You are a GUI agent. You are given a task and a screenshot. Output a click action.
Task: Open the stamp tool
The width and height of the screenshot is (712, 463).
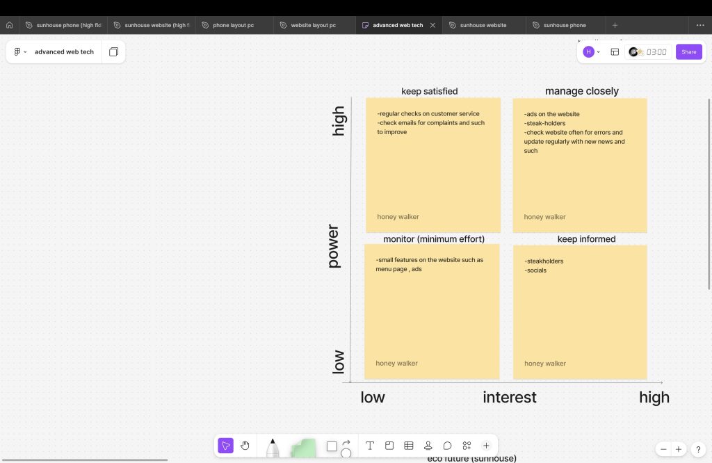pos(428,446)
